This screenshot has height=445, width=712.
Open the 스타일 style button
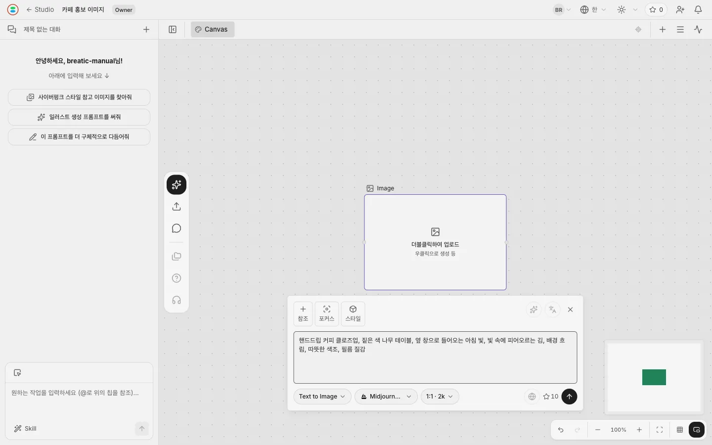click(x=353, y=314)
